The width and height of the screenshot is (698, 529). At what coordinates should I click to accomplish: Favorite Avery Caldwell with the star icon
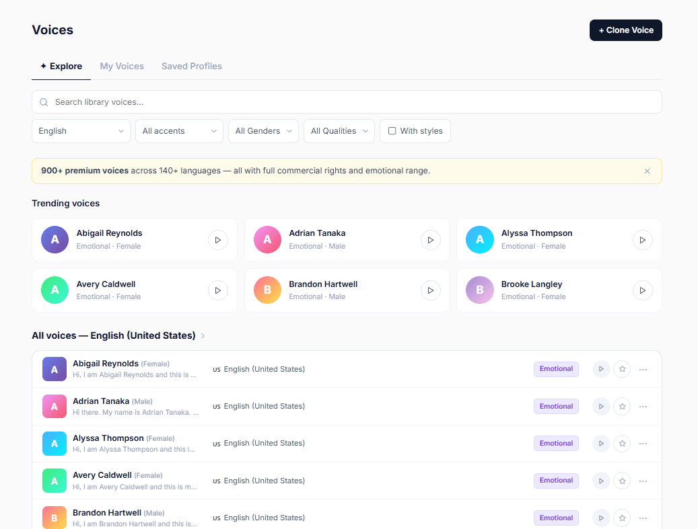pyautogui.click(x=623, y=481)
